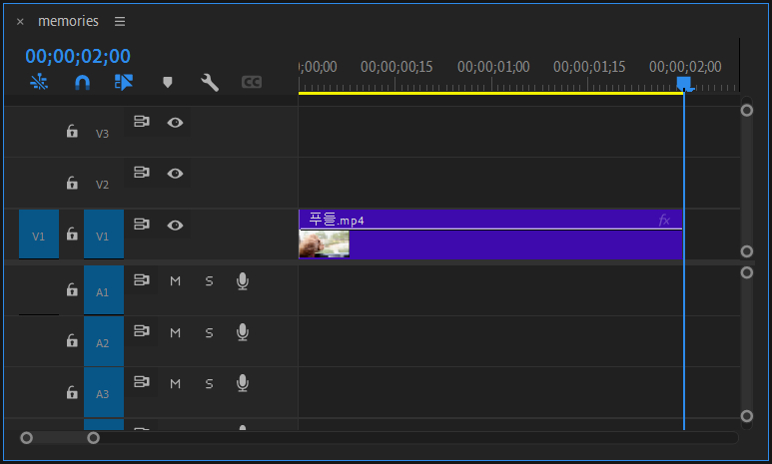This screenshot has width=772, height=464.
Task: Click ruler at 00;00;00;15
Action: (396, 67)
